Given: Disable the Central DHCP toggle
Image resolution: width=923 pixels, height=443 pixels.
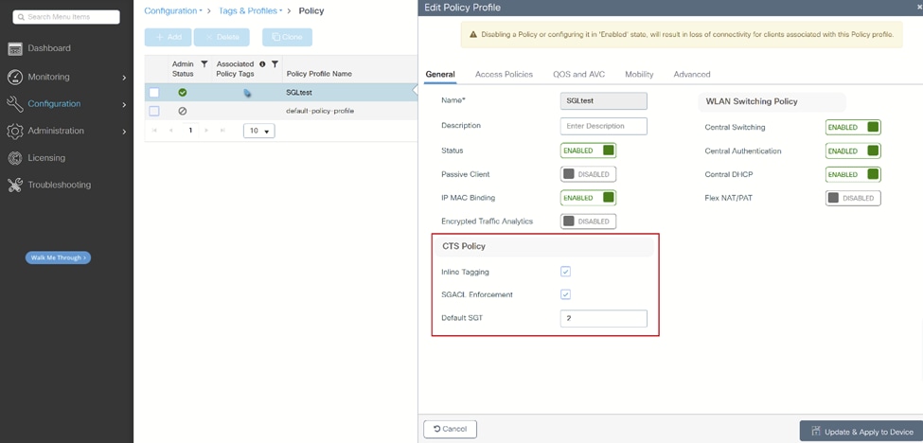Looking at the screenshot, I should 853,175.
